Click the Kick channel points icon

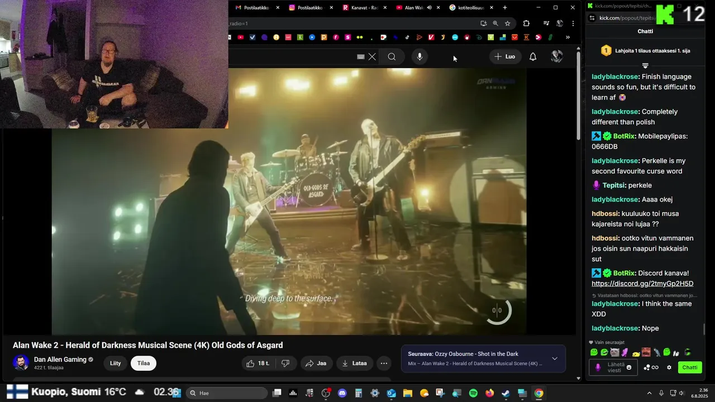click(651, 367)
